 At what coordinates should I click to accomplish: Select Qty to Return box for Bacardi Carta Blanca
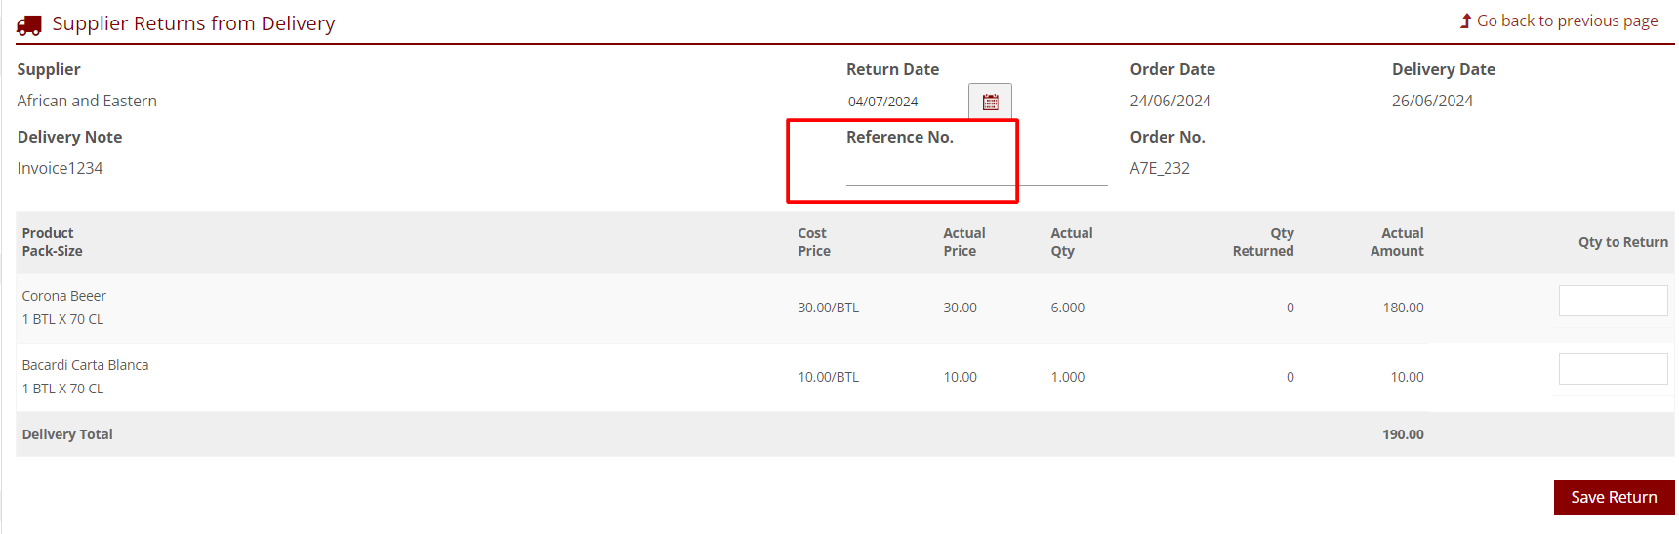(1613, 369)
